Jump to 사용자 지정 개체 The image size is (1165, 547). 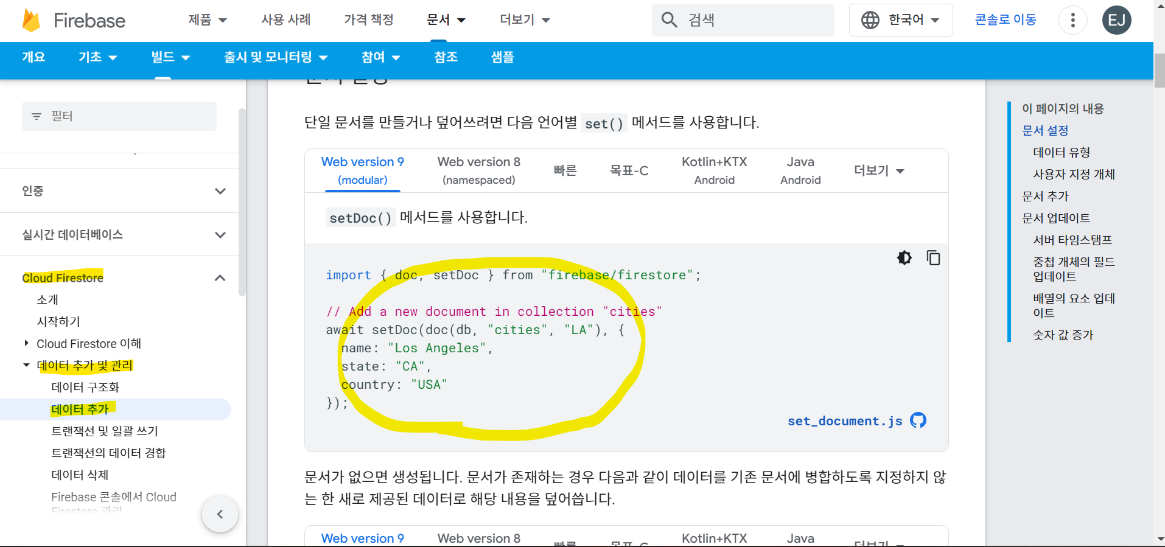tap(1074, 175)
